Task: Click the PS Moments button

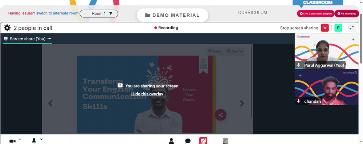Action: [347, 14]
